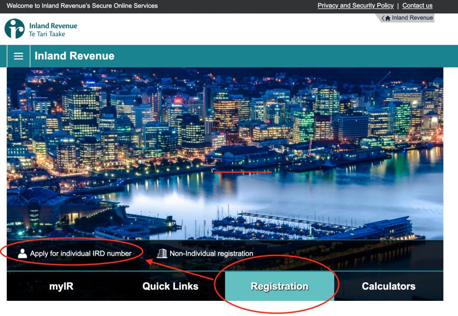Open the Contact us link
The image size is (458, 316).
pyautogui.click(x=417, y=5)
